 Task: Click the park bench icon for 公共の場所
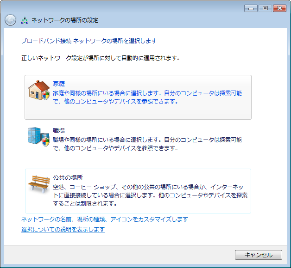click(x=39, y=184)
